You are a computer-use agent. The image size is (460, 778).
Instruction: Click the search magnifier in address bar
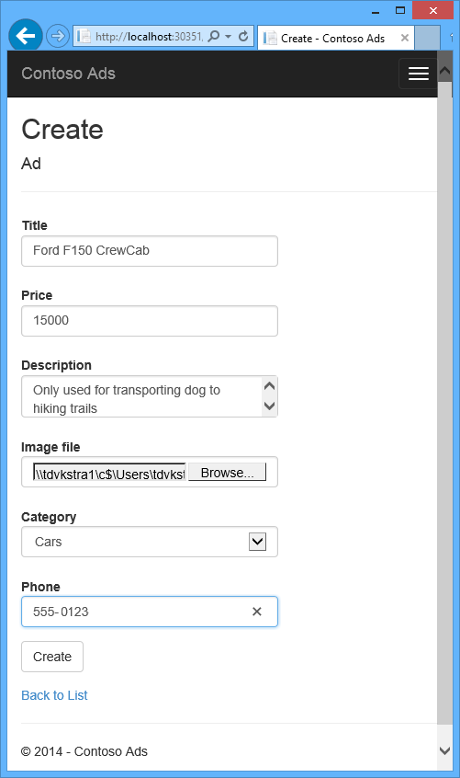point(213,36)
